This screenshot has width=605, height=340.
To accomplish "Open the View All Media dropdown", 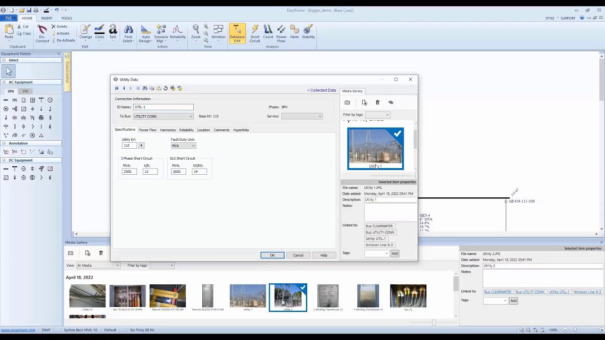I will pyautogui.click(x=117, y=265).
